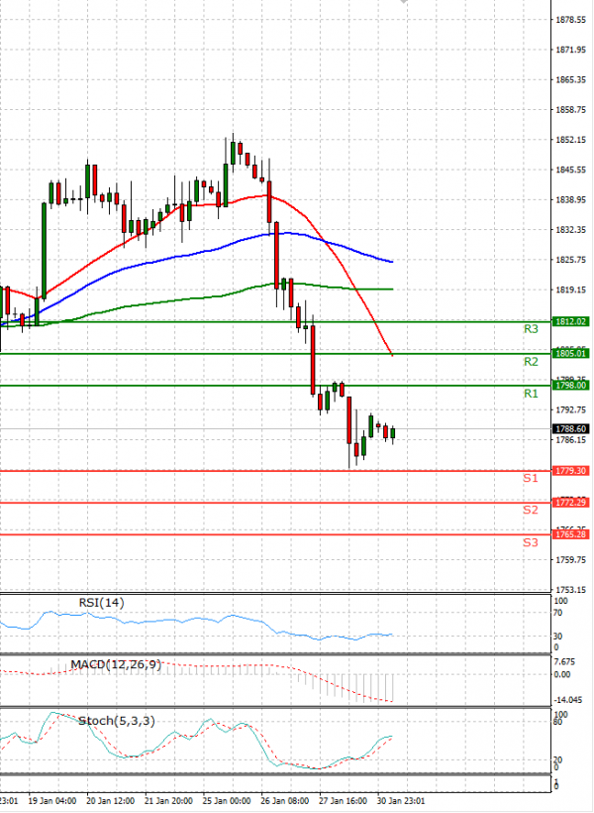Viewport: 594px width, 813px height.
Task: Click the 21 Jan 20:00 time label
Action: point(168,801)
